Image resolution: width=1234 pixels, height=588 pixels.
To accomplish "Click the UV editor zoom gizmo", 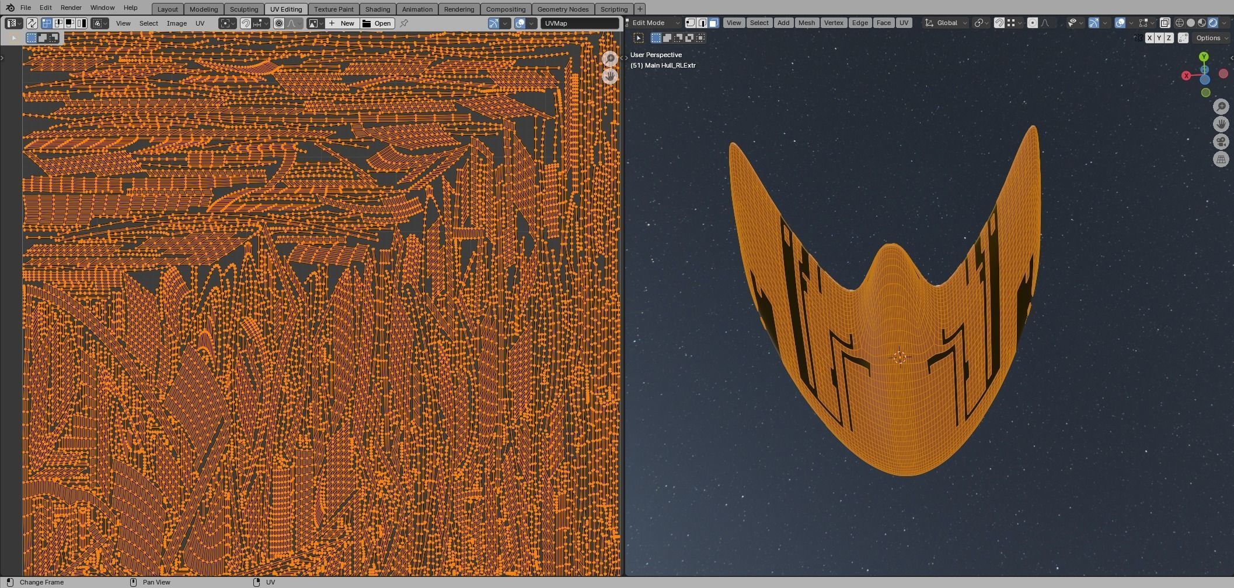I will 610,59.
